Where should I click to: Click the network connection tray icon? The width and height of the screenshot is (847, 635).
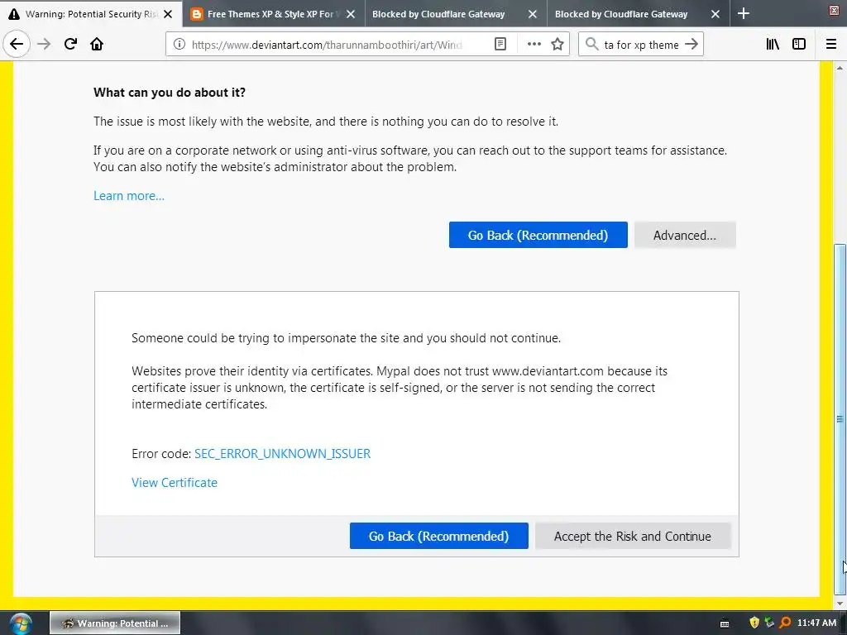[769, 623]
